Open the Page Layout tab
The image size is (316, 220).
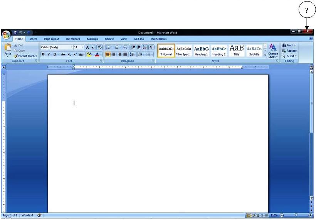click(x=52, y=39)
